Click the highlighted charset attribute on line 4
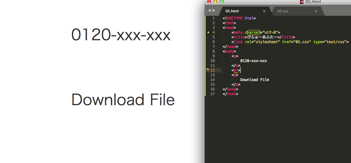Screen dimensions: 351x163 254,32
